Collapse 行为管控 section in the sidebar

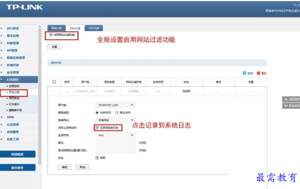tap(19, 79)
